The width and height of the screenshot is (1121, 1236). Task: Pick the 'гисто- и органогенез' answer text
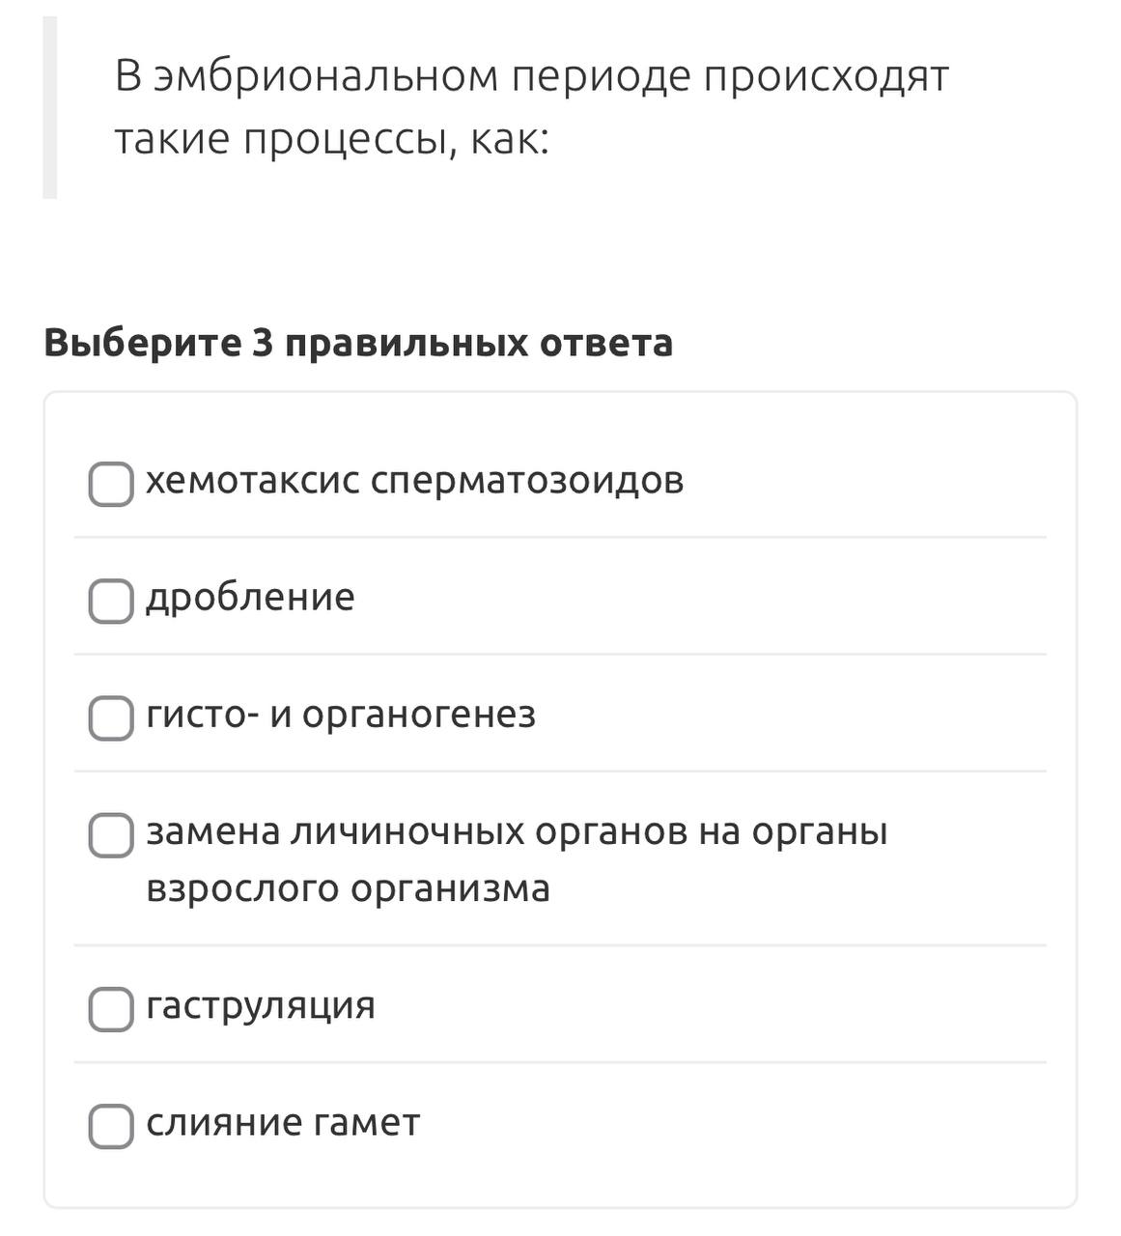tap(341, 716)
